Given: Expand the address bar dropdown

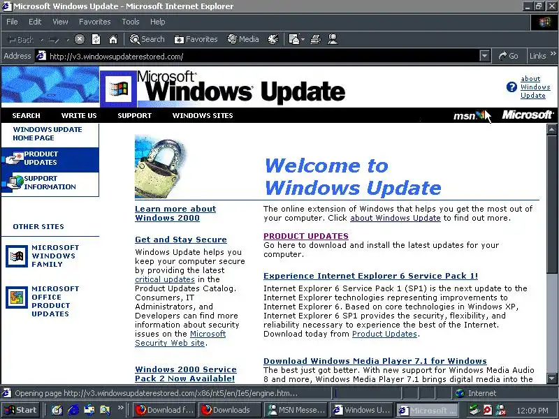Looking at the screenshot, I should click(484, 56).
